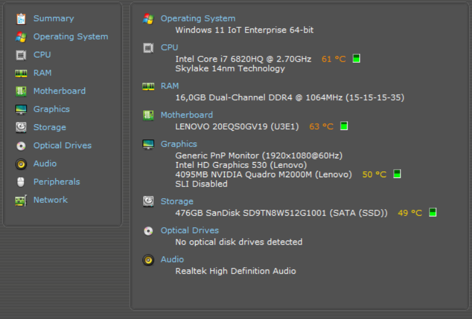Viewport: 472px width, 319px height.
Task: Click green temperature indicator beside motherboard 63 °C
Action: click(344, 126)
